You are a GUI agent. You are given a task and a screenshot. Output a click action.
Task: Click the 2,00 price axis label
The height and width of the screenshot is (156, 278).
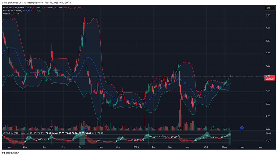coord(268,129)
